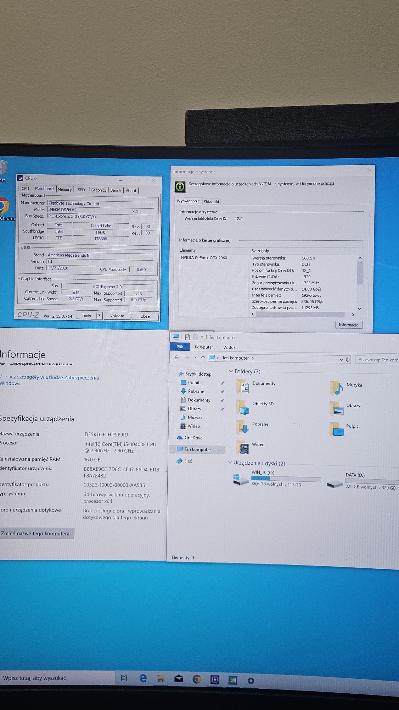399x710 pixels.
Task: Select Sieć in the navigation pane
Action: pyautogui.click(x=184, y=461)
